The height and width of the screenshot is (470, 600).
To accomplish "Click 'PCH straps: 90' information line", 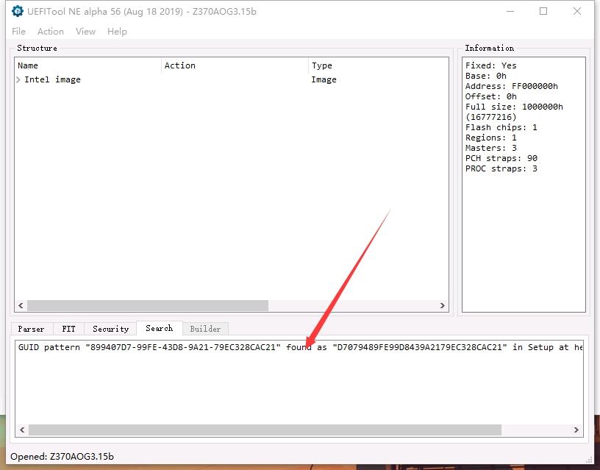I will pyautogui.click(x=501, y=158).
